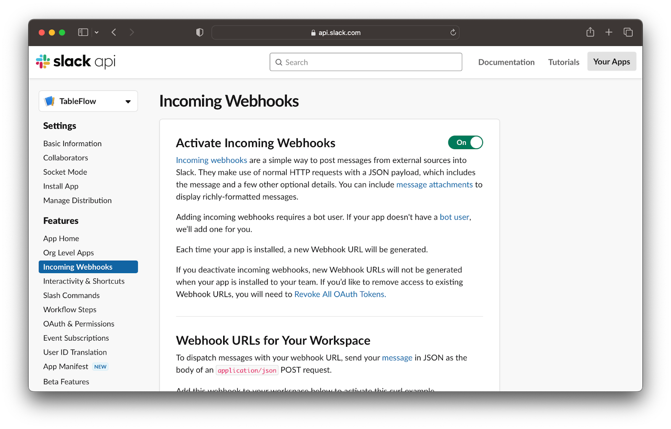Navigate to App Home feature
Image resolution: width=671 pixels, height=429 pixels.
click(61, 238)
